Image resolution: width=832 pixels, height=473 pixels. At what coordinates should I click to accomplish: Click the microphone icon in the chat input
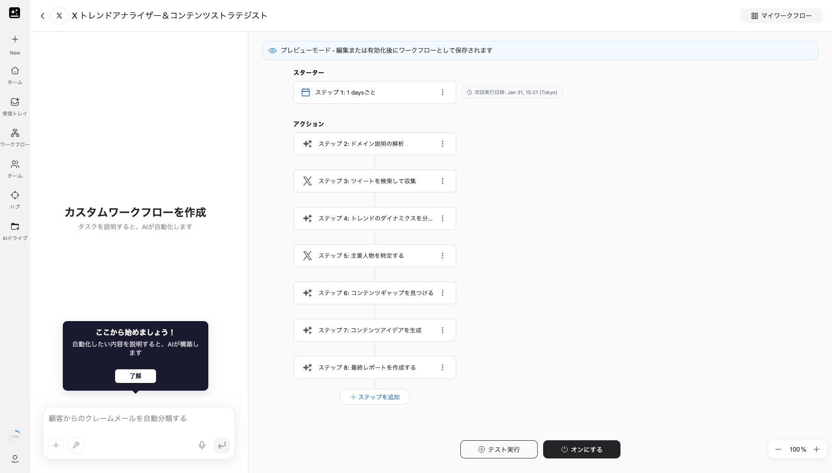pyautogui.click(x=202, y=445)
